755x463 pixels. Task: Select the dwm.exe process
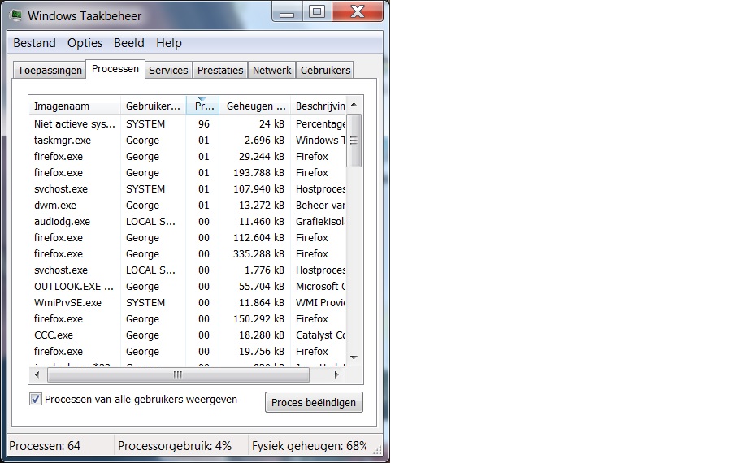click(188, 205)
